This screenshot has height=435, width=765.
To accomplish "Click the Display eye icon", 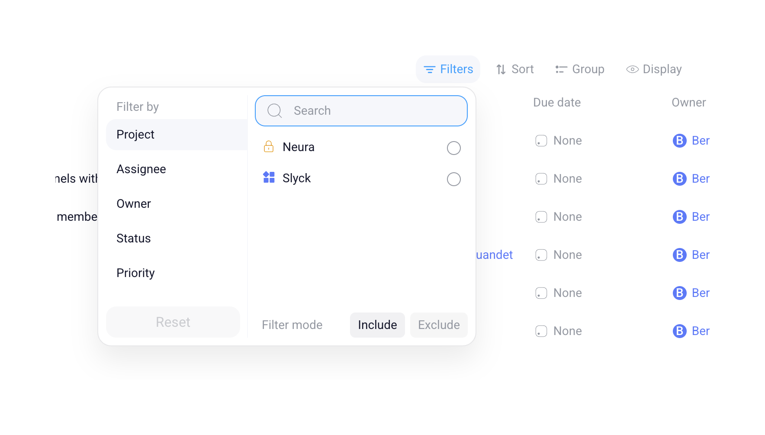I will click(x=632, y=70).
